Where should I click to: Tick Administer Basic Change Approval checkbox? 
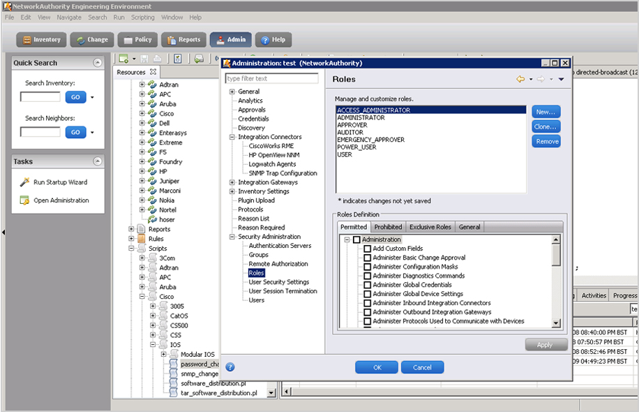[x=367, y=258]
